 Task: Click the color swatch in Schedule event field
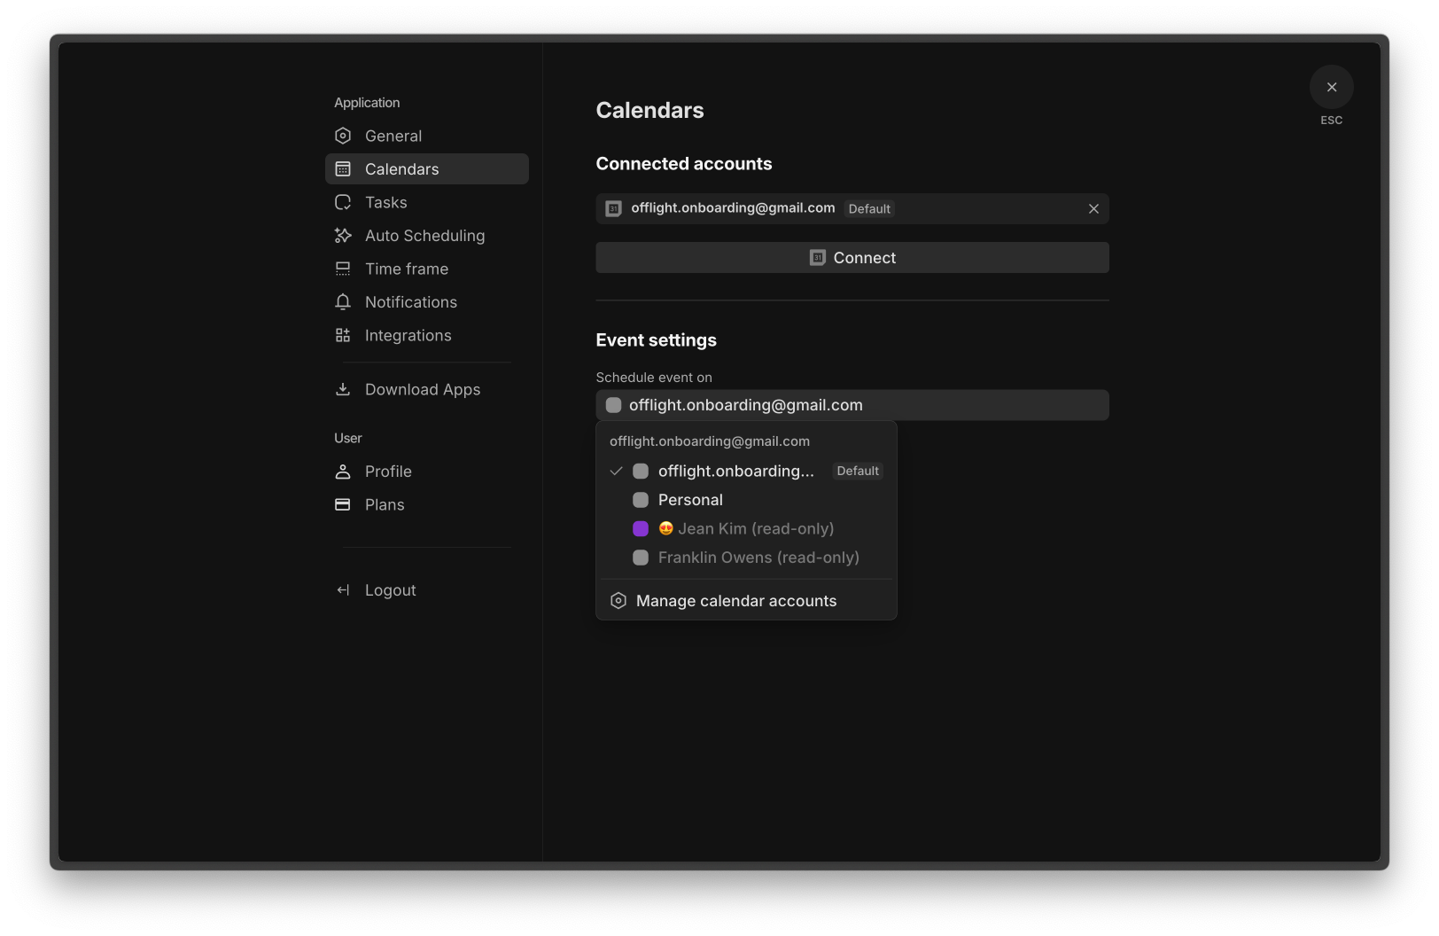point(613,405)
